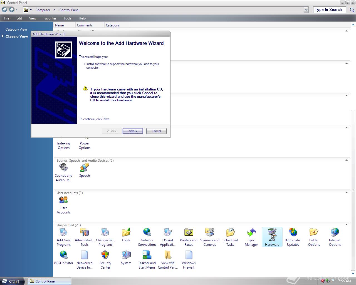Open the File menu
This screenshot has height=285, width=356.
pos(7,18)
